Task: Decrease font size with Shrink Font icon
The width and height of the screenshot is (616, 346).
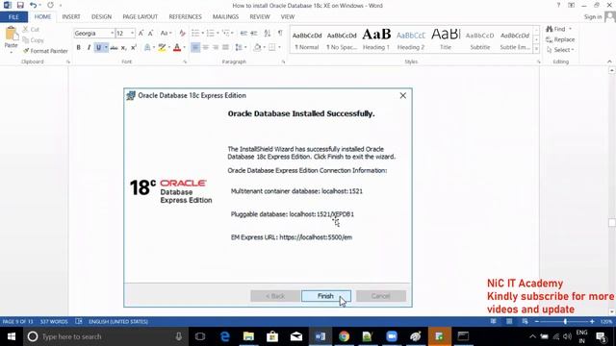Action: (150, 34)
